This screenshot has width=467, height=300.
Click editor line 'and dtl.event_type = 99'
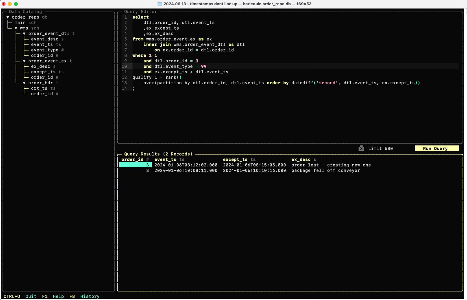[175, 67]
